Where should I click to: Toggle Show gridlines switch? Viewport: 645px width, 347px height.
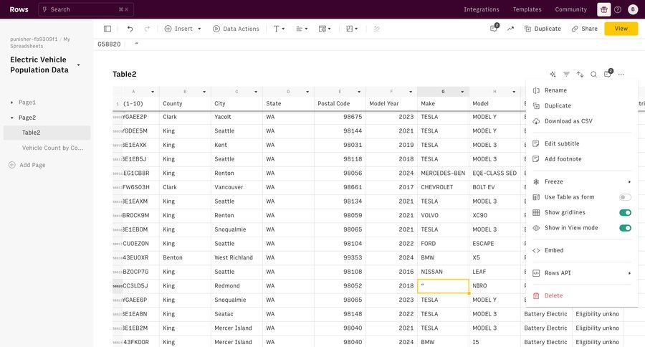click(625, 212)
